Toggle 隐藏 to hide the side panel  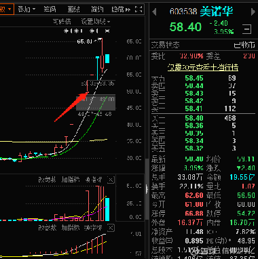point(121,9)
